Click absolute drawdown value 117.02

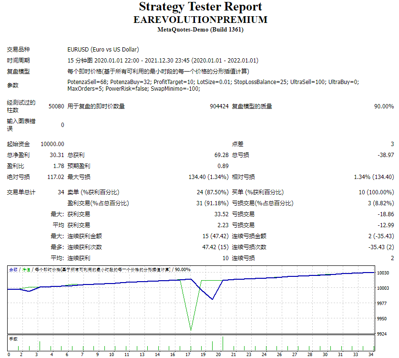point(56,177)
